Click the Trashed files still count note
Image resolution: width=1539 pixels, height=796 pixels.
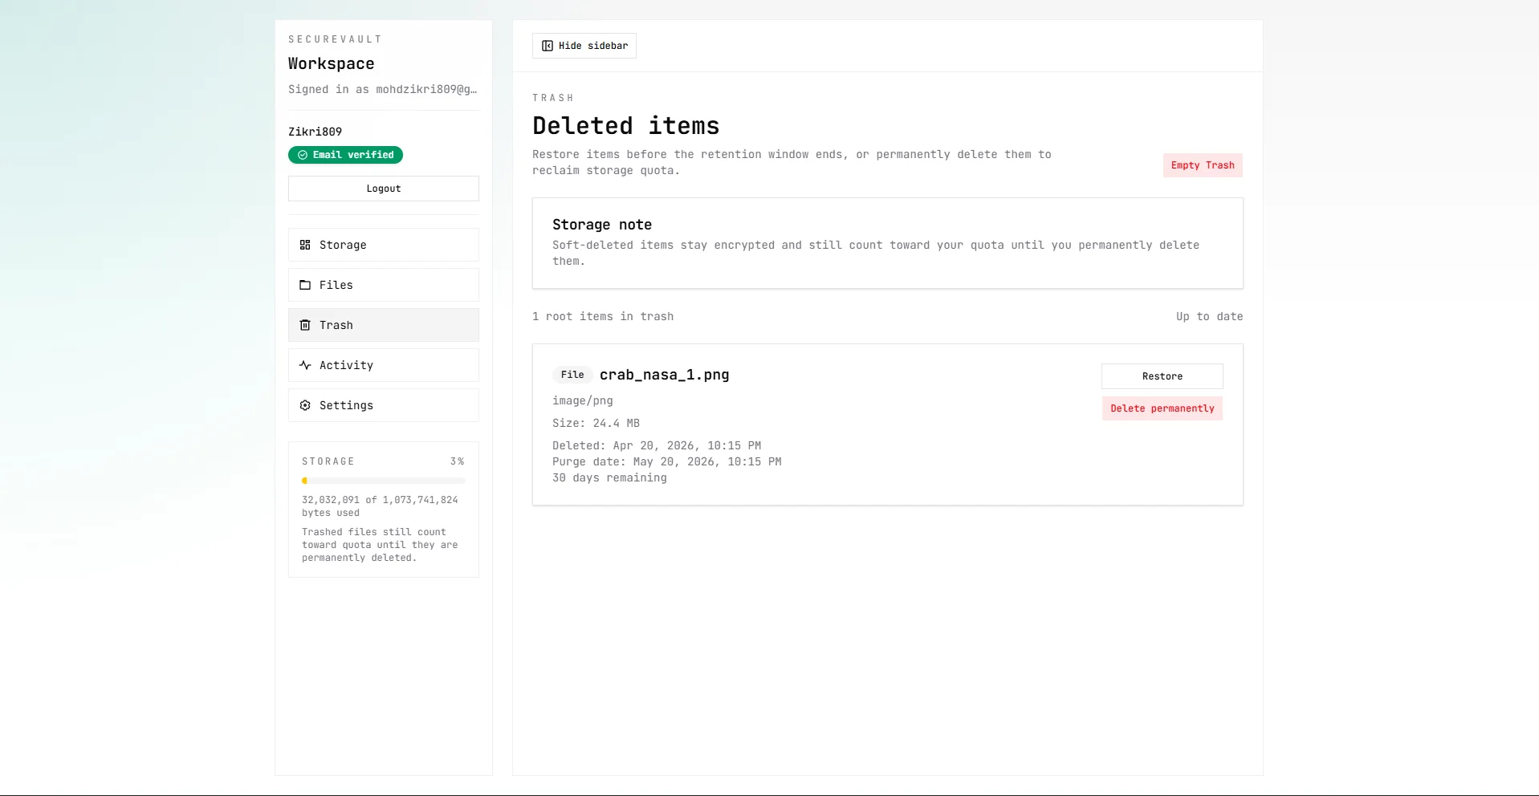380,545
